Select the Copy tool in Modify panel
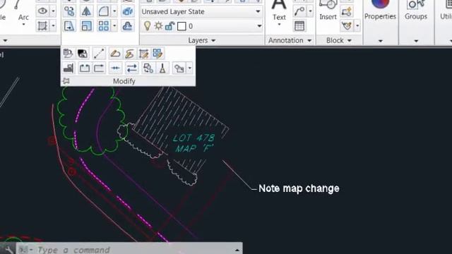The width and height of the screenshot is (452, 254). (x=69, y=11)
